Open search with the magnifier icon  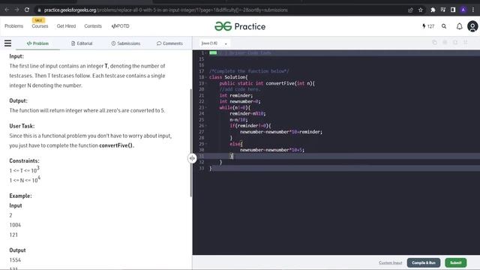click(444, 26)
